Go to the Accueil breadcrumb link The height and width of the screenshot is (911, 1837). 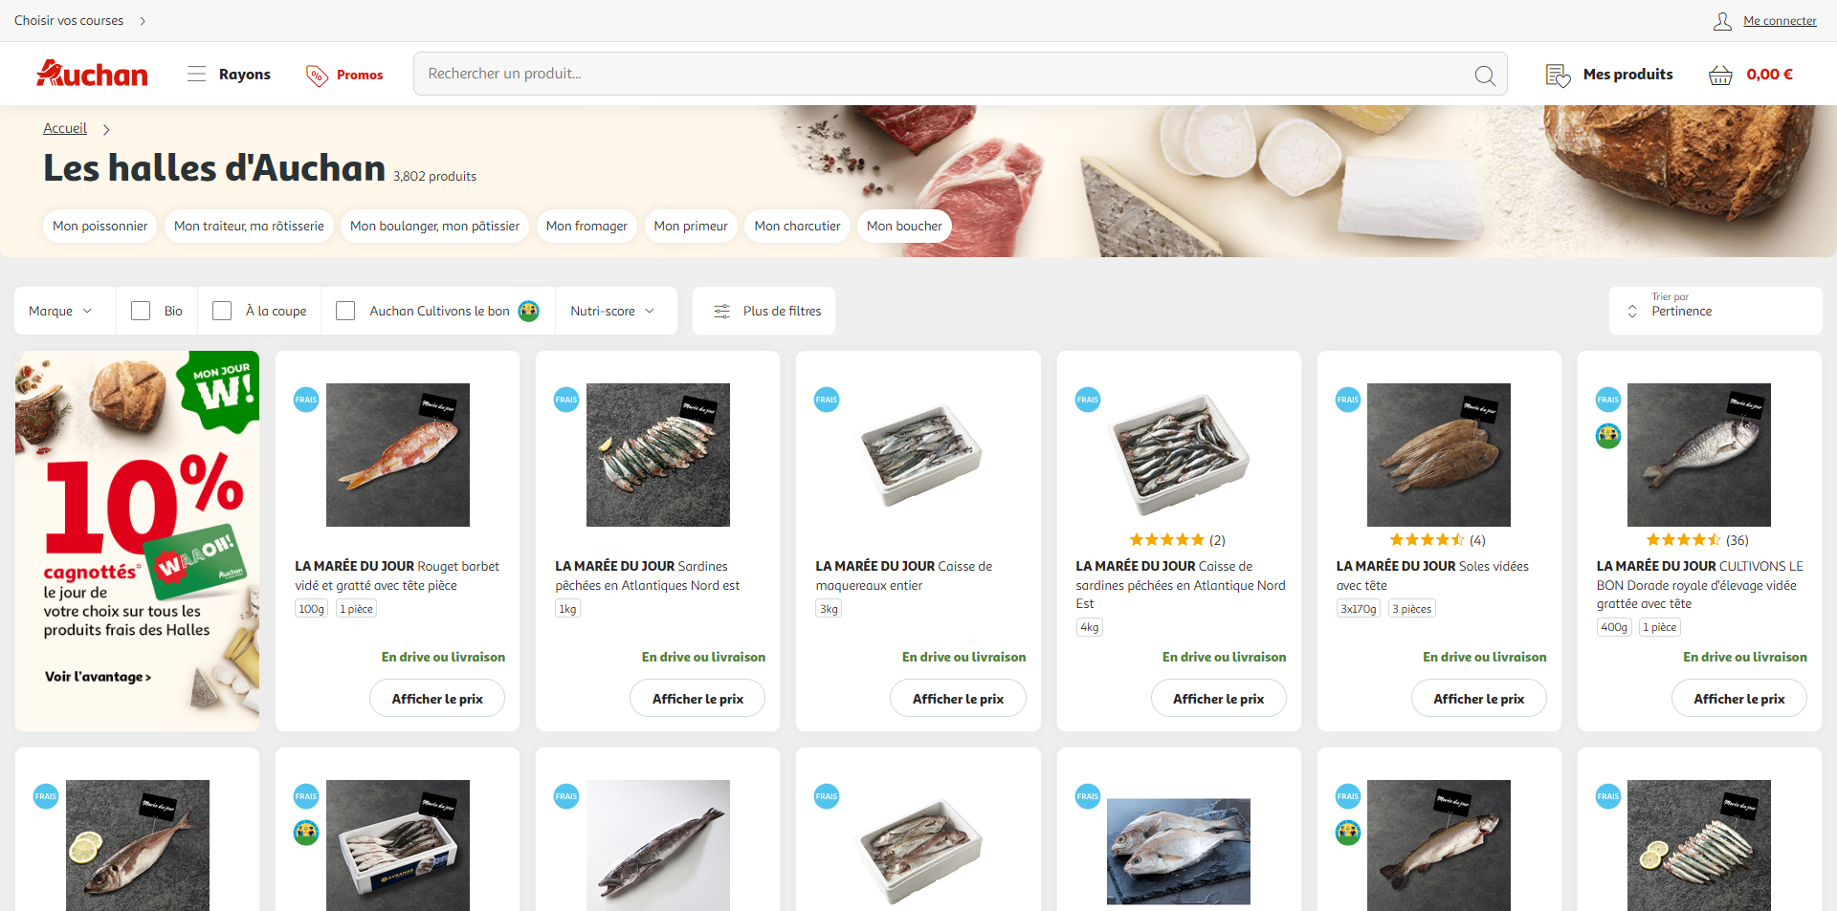click(65, 128)
